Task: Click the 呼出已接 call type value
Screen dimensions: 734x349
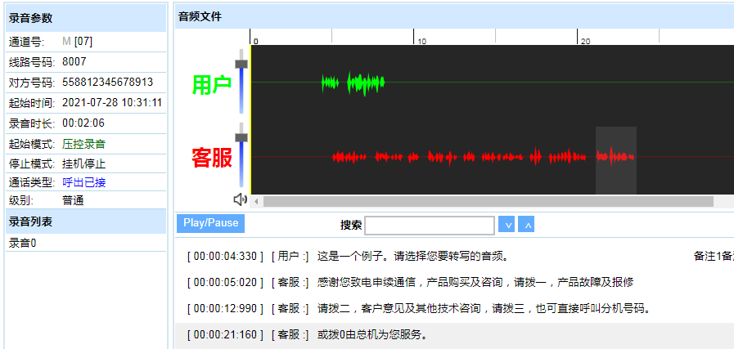Action: click(83, 182)
